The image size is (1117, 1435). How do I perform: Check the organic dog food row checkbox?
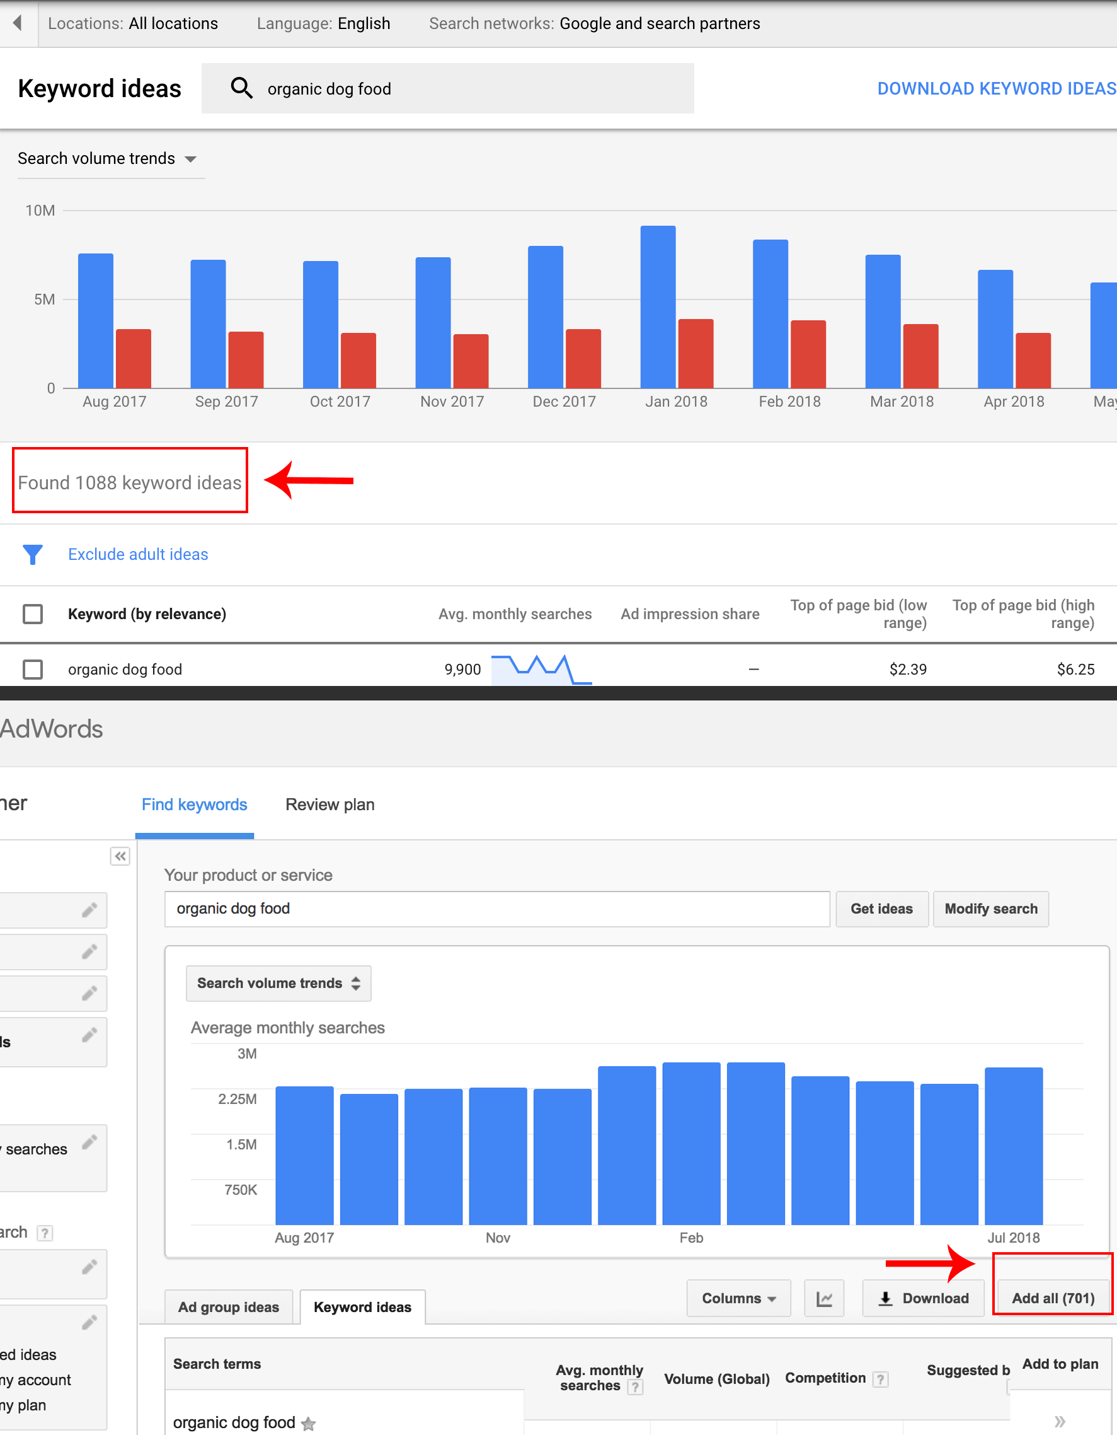[x=33, y=670]
